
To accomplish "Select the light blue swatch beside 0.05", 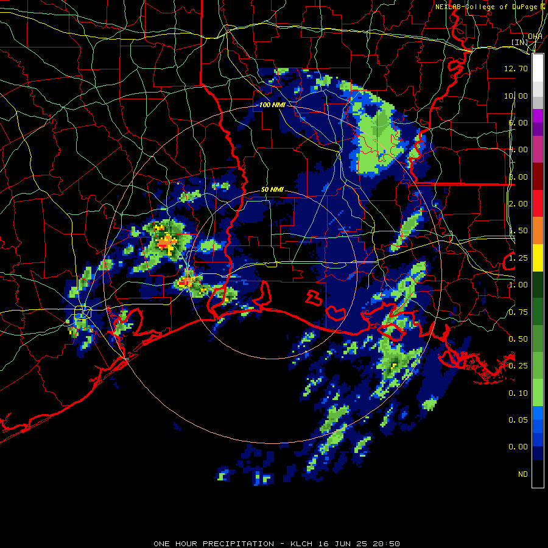I will (538, 413).
